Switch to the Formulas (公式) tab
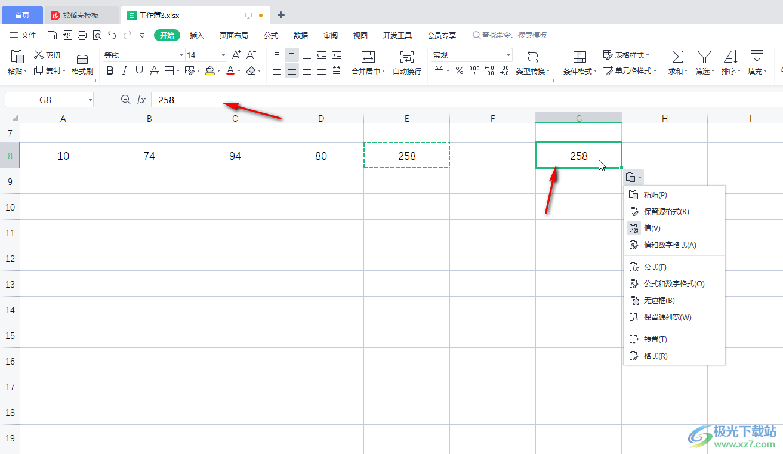The width and height of the screenshot is (783, 454). point(271,35)
